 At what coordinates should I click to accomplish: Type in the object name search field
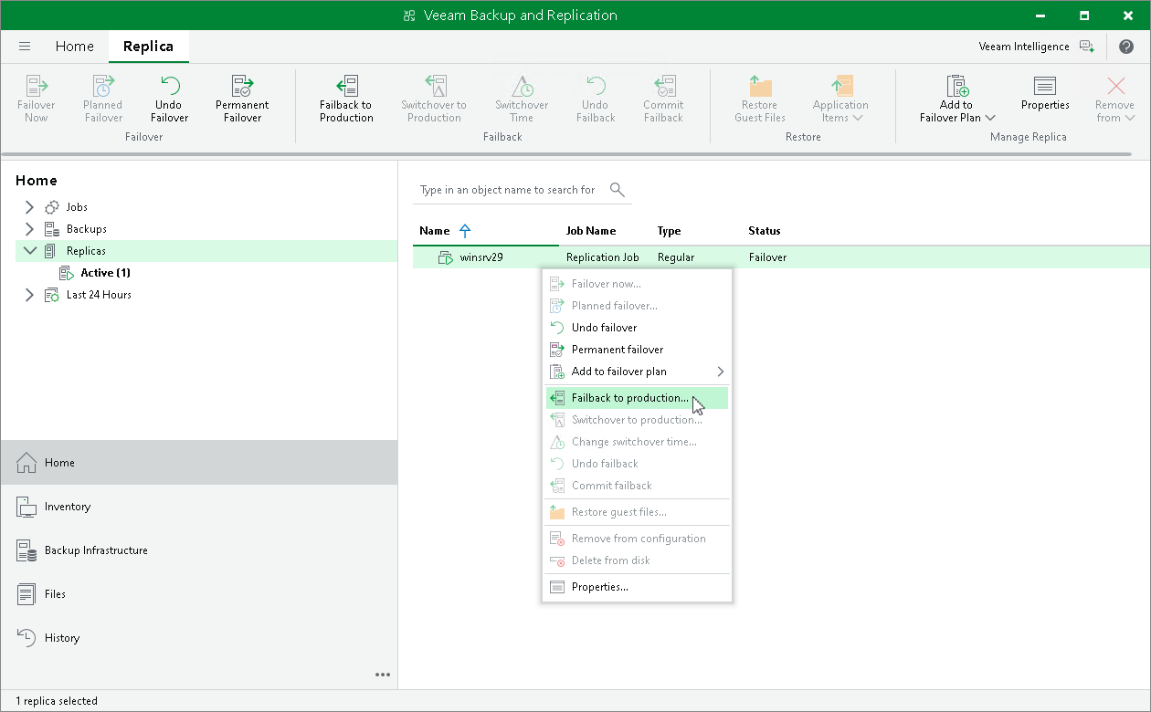click(x=507, y=190)
